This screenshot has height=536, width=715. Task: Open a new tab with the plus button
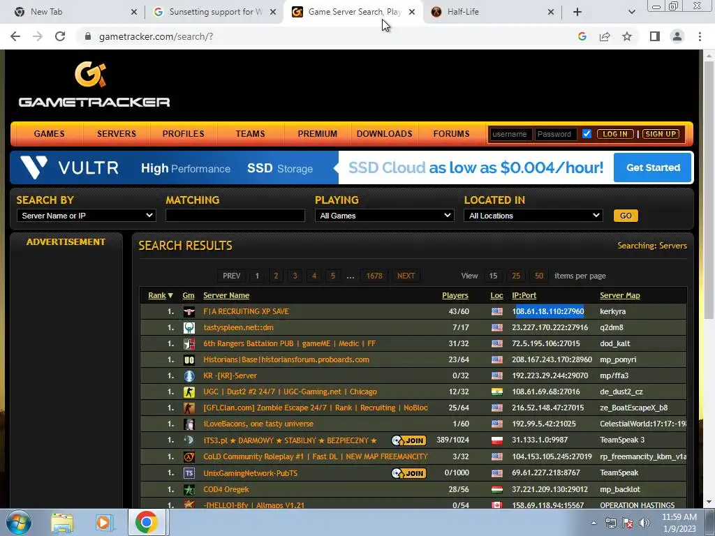pyautogui.click(x=577, y=12)
